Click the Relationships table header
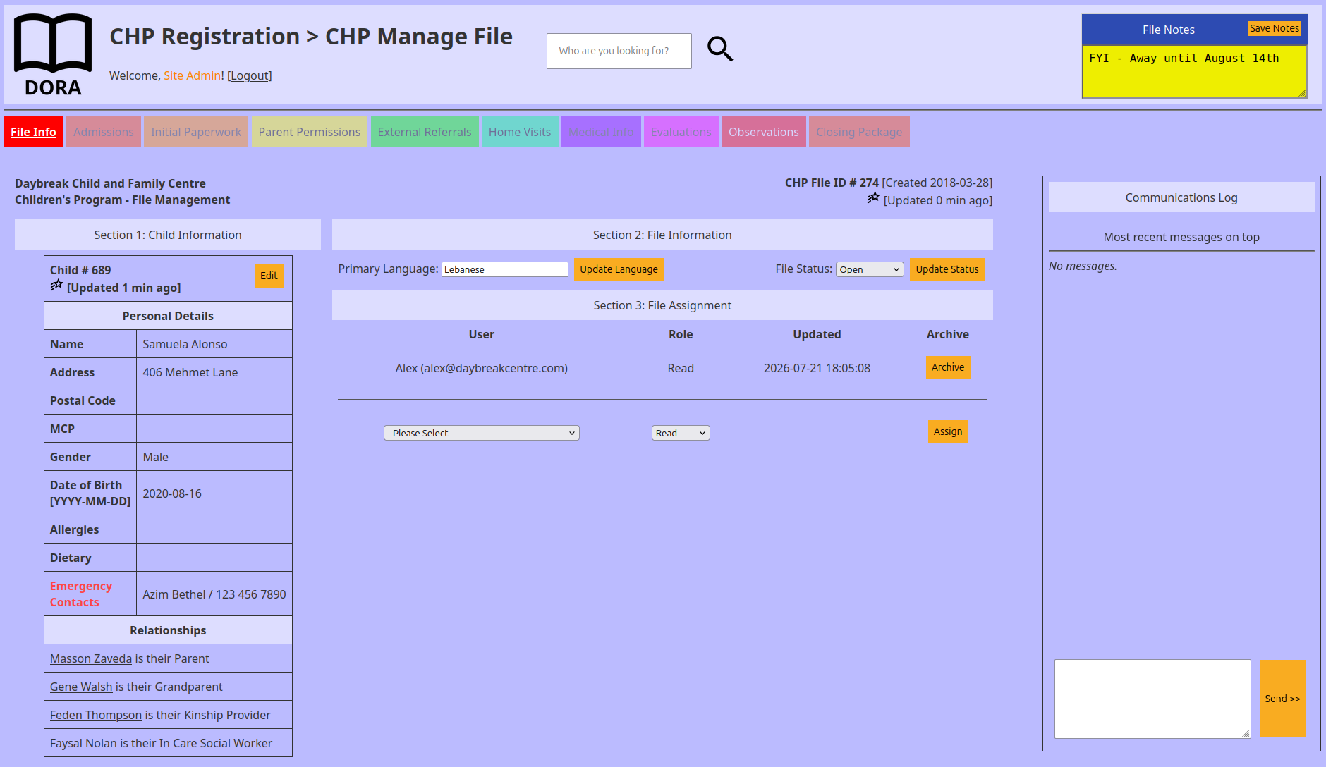The height and width of the screenshot is (767, 1326). pos(168,630)
